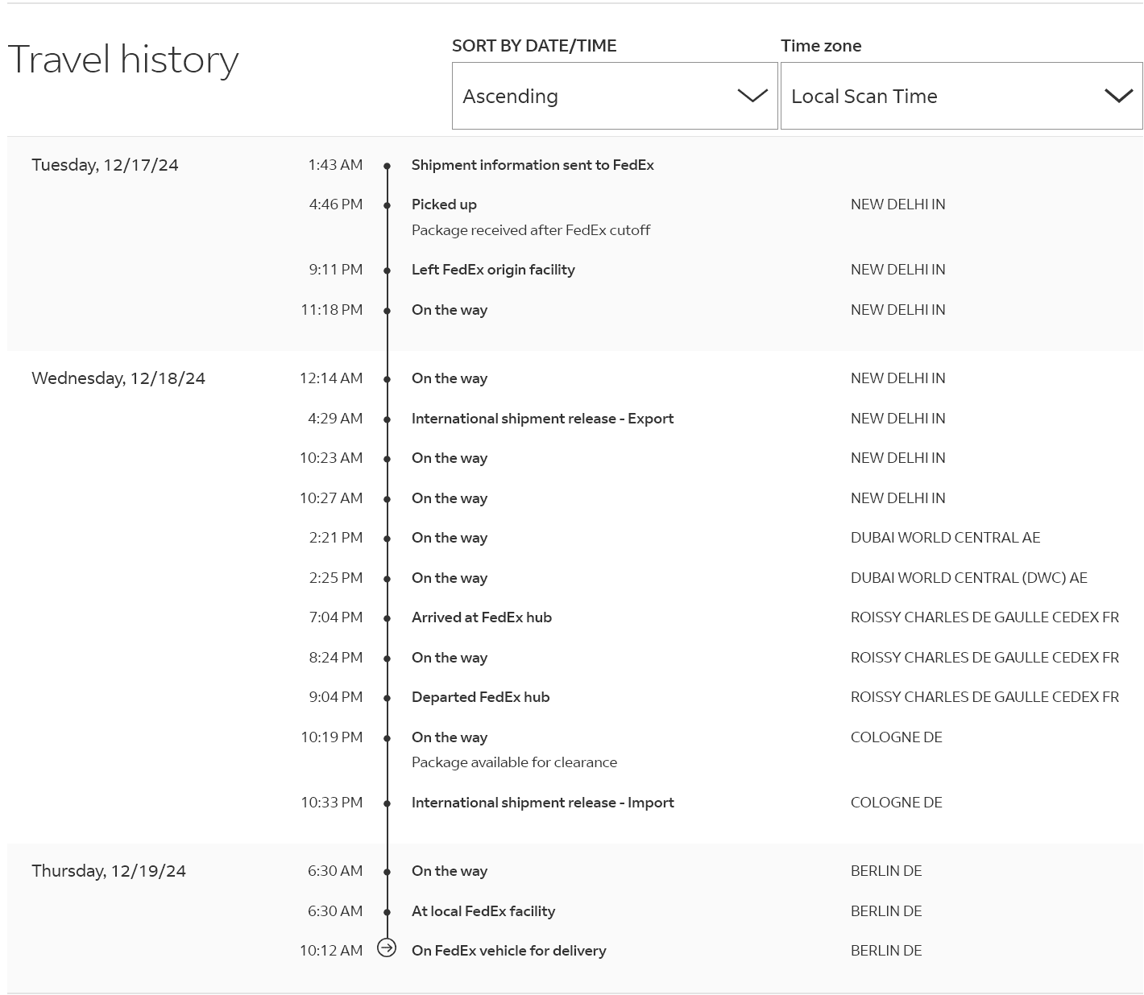Click the Thursday, 12/19/24 date heading
1144x995 pixels.
[x=109, y=871]
